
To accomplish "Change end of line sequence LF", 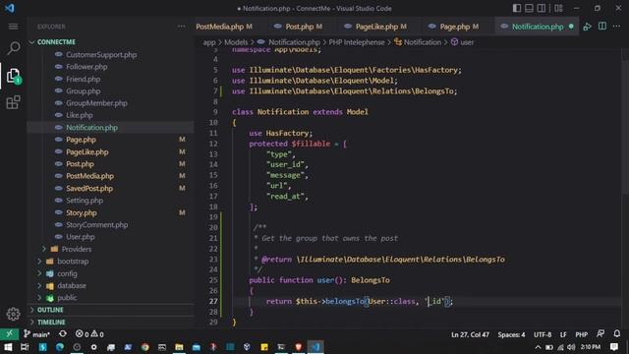I will (x=563, y=334).
